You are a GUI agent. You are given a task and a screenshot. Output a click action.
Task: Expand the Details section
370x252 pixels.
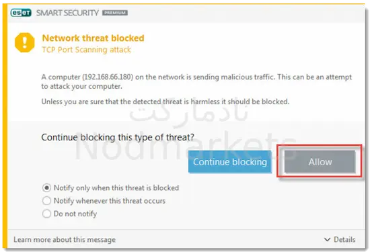(x=340, y=239)
